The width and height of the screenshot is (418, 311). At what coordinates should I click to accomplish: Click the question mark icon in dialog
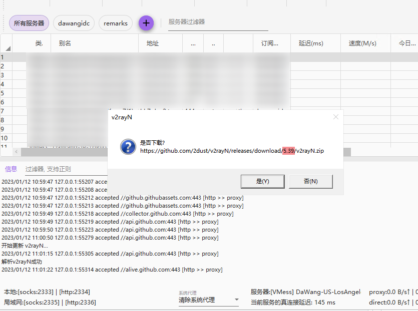click(x=128, y=147)
